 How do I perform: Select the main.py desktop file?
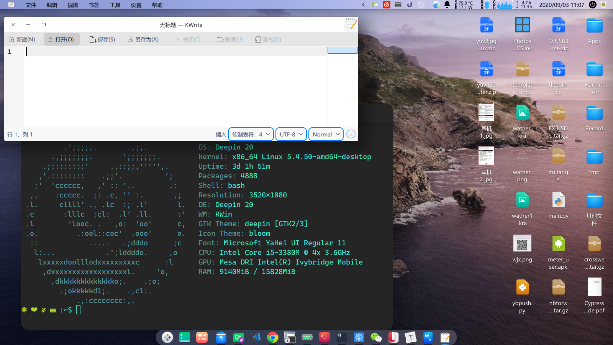[x=558, y=206]
